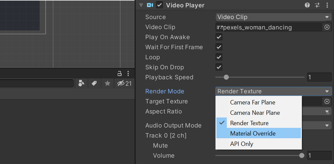Disable the Video Player component checkbox
The height and width of the screenshot is (164, 334).
(x=160, y=5)
